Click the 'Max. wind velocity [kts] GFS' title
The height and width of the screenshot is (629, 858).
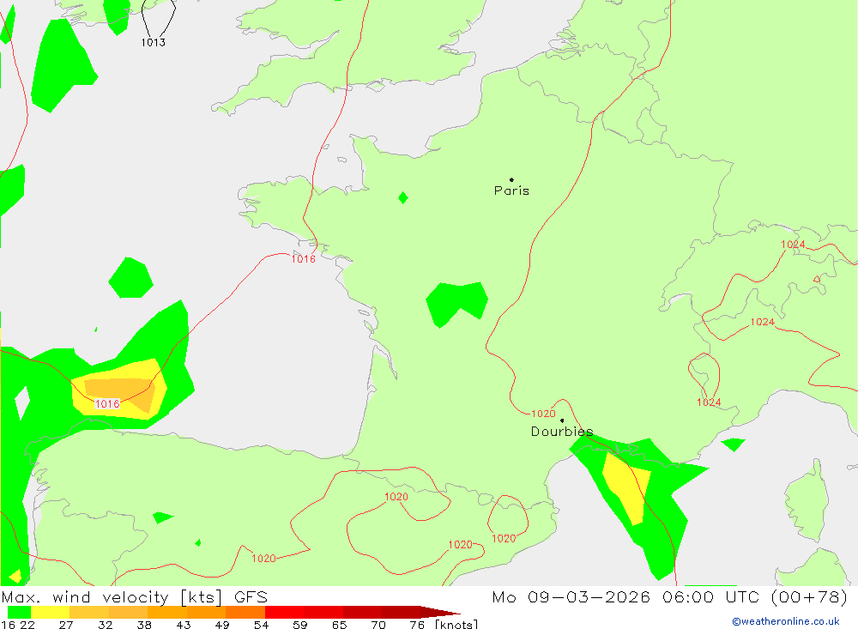[135, 596]
